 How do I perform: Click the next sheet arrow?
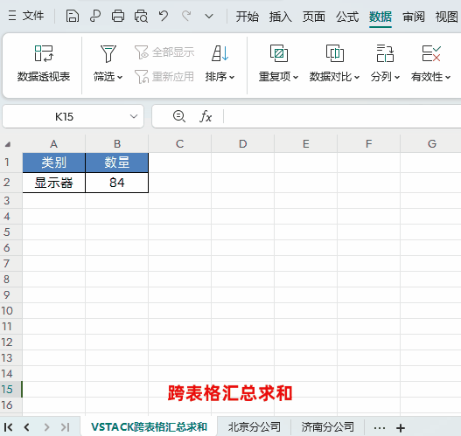pos(46,427)
